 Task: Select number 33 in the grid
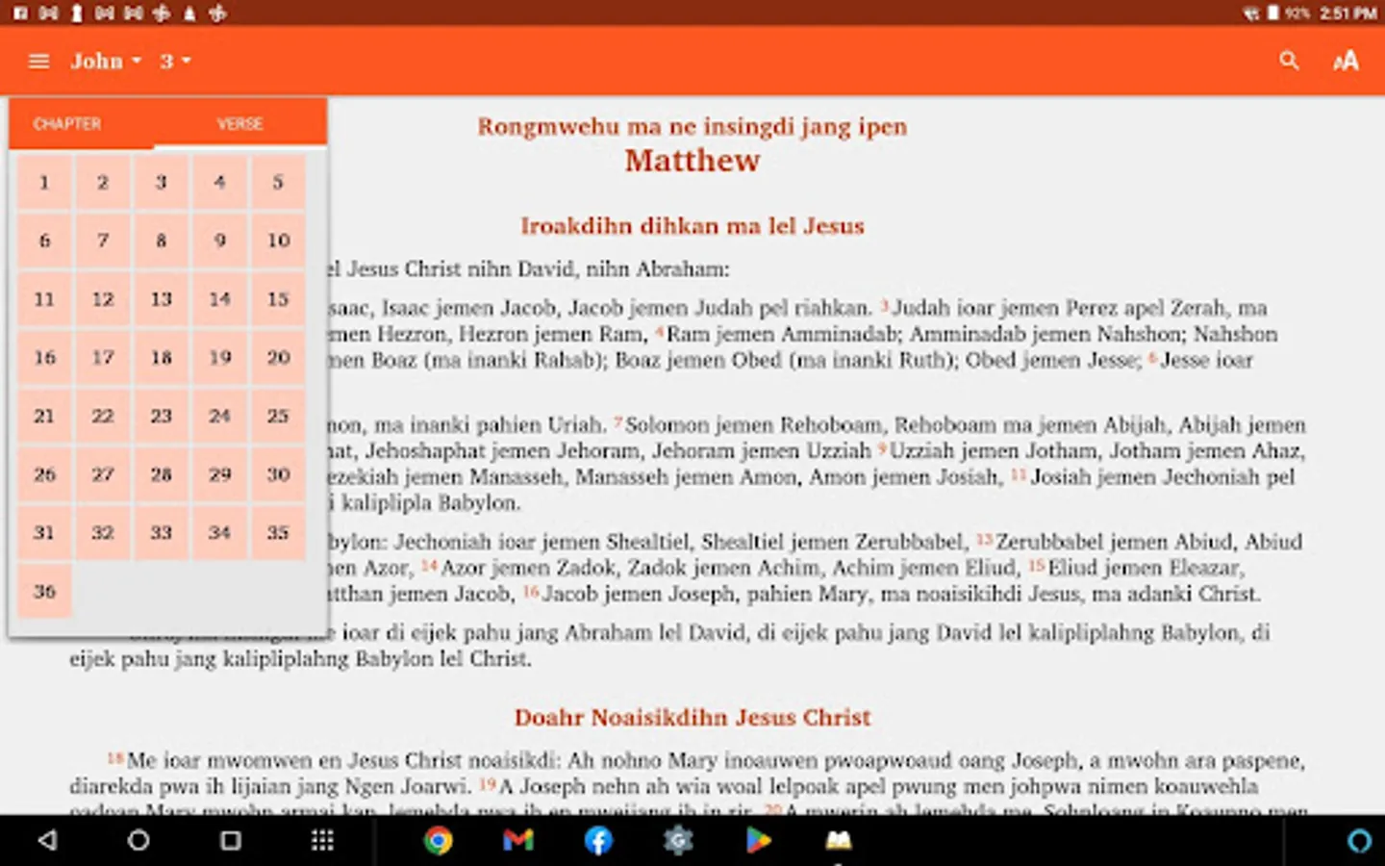[x=162, y=533]
